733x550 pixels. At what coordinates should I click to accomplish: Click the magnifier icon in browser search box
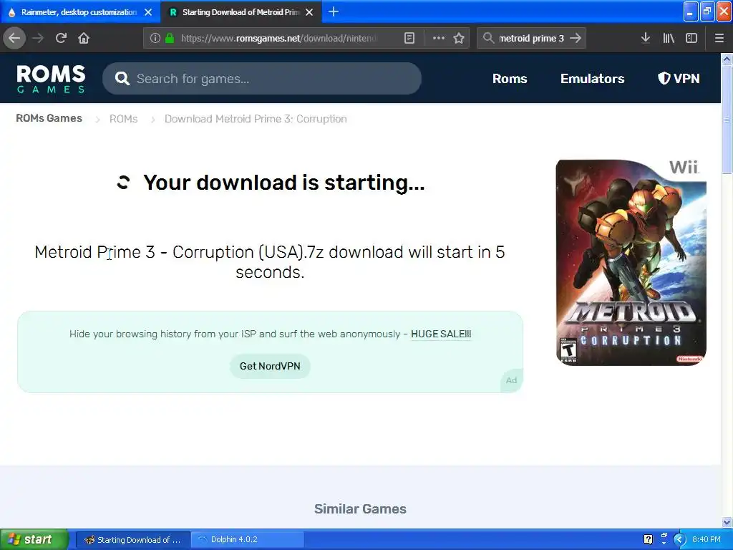click(488, 39)
